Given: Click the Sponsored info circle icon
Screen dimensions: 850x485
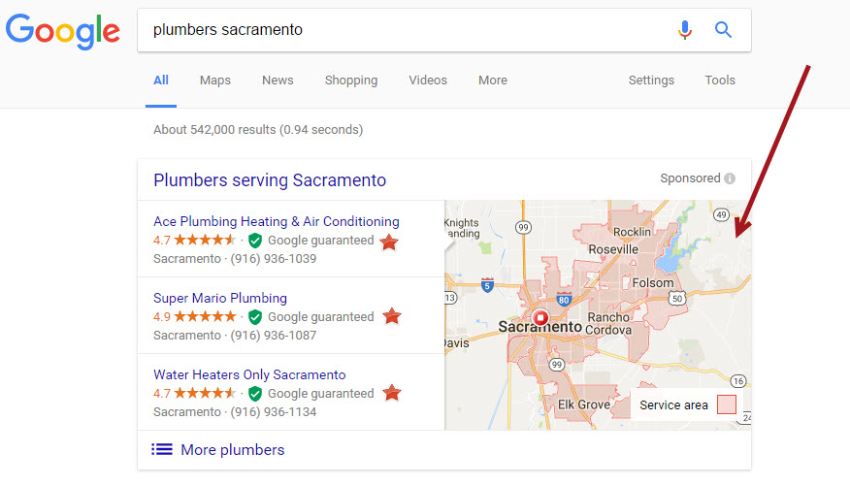Looking at the screenshot, I should coord(730,178).
